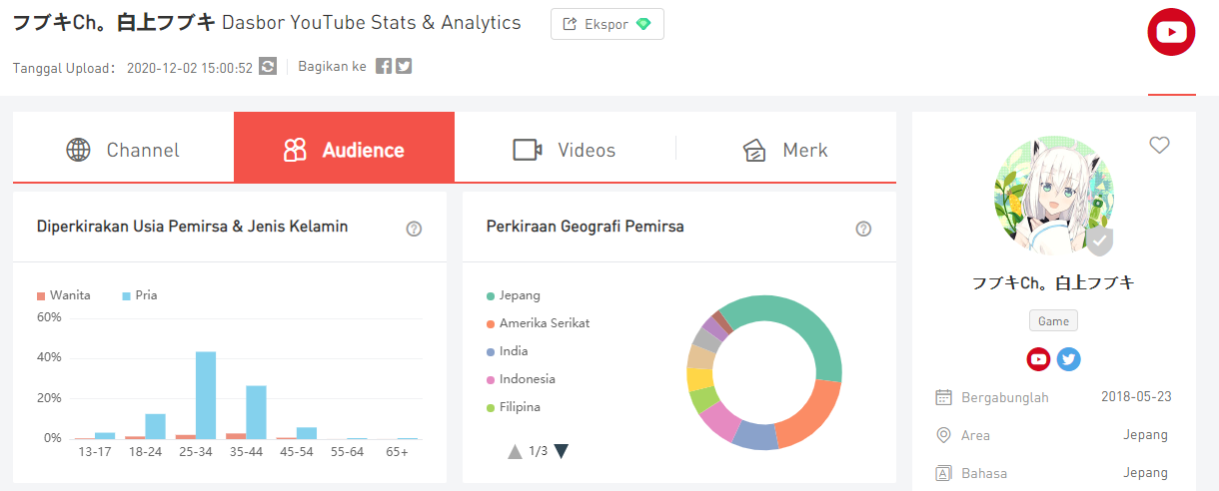Favorite the channel with the heart icon
The image size is (1219, 491).
[x=1159, y=146]
